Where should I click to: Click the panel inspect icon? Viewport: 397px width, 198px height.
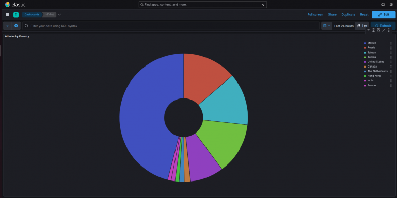(x=378, y=30)
